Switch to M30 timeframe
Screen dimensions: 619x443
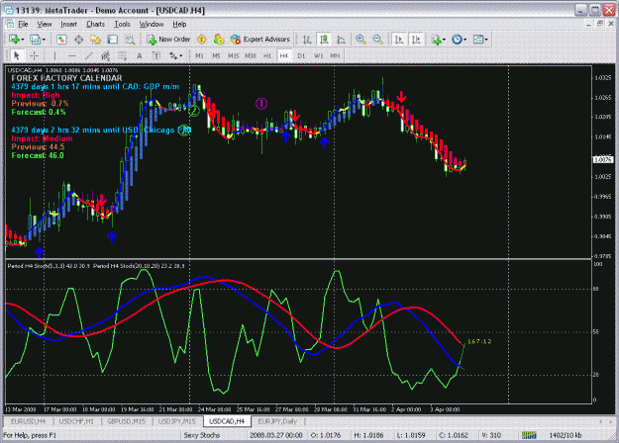pos(251,55)
